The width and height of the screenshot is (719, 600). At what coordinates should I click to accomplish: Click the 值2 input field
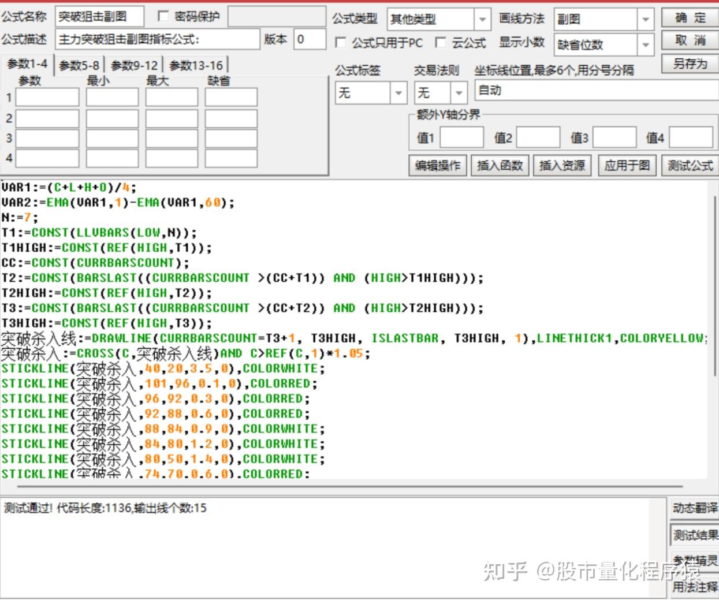(538, 137)
